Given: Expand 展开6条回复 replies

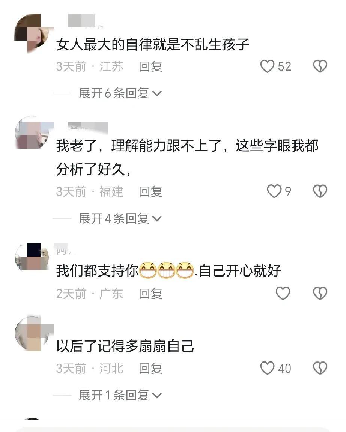Looking at the screenshot, I should click(x=120, y=93).
